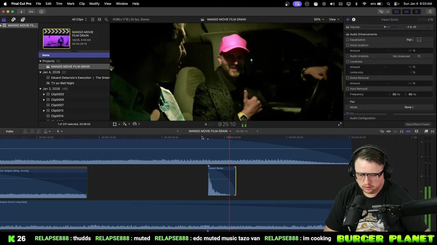The image size is (437, 245).
Task: Open All Clips filter dropdown
Action: pyautogui.click(x=79, y=19)
